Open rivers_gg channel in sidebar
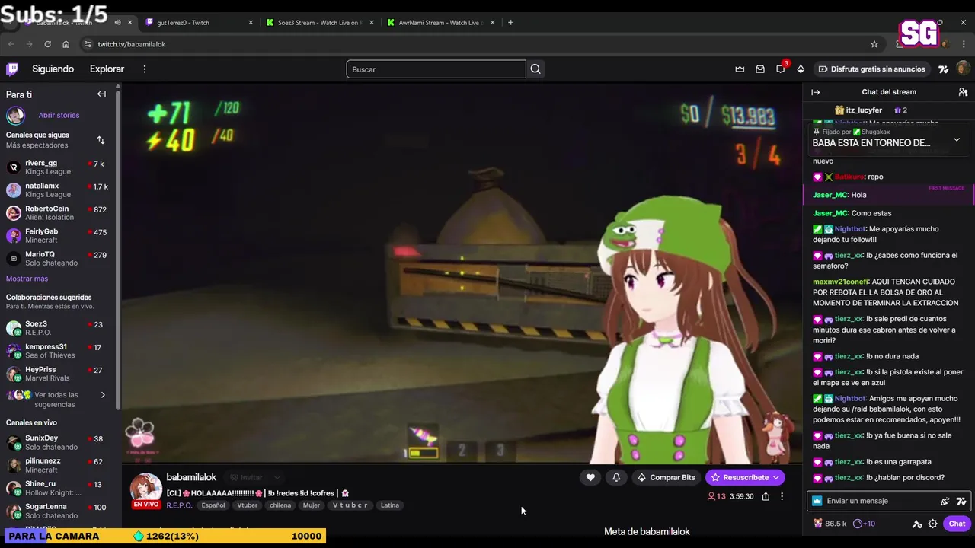This screenshot has height=548, width=975. tap(57, 167)
